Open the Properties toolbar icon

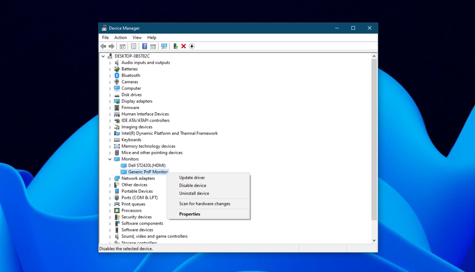click(133, 46)
